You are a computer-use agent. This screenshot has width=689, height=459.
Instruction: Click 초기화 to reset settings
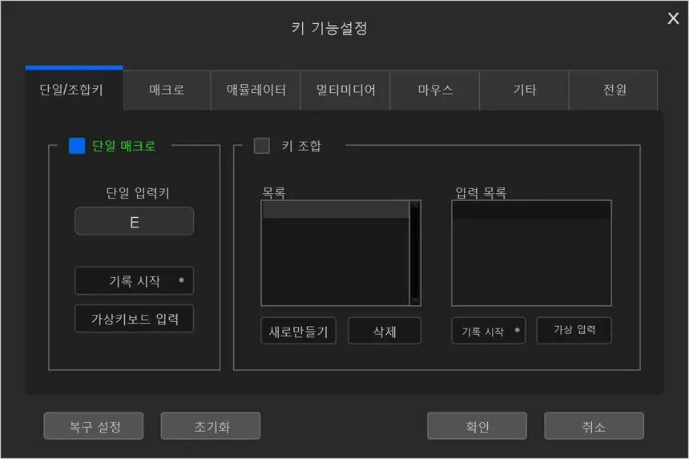(211, 426)
